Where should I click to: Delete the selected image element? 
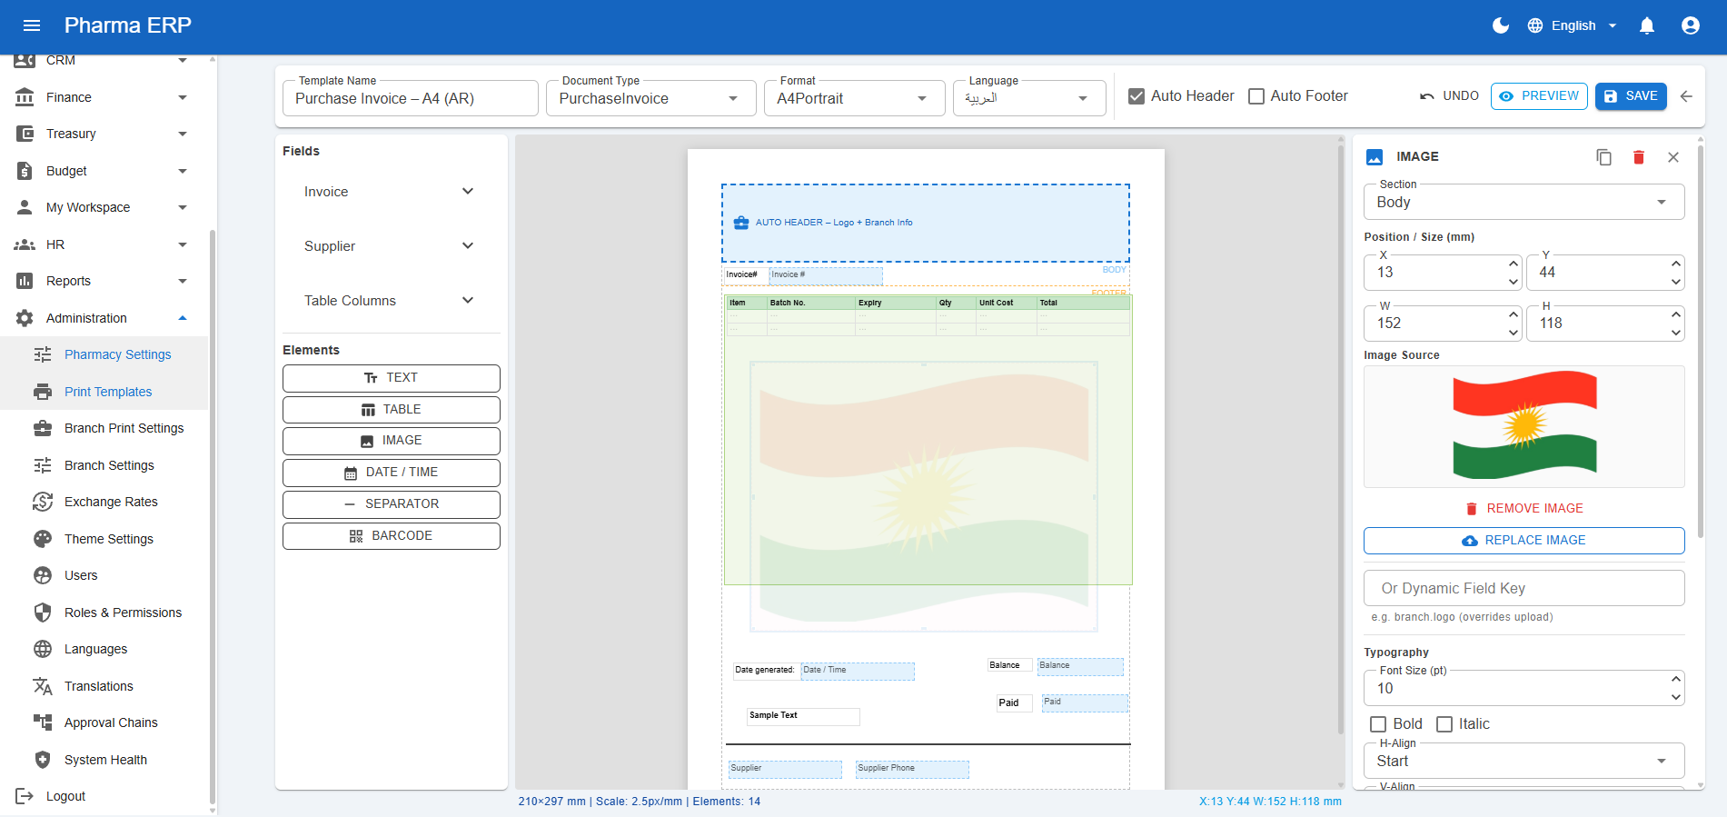pos(1639,157)
